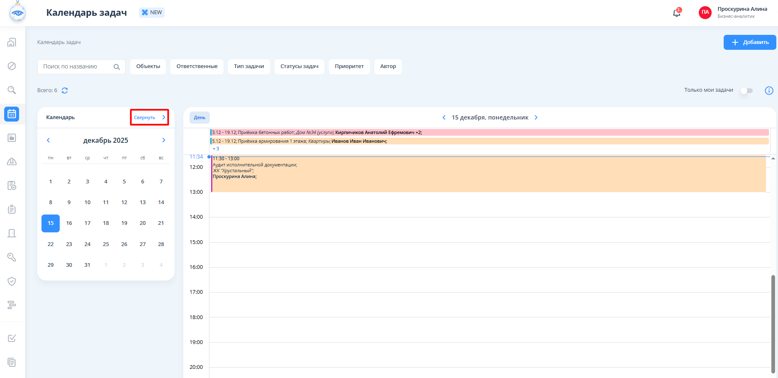Open the home building icon in sidebar
Screen dimensions: 778x378
[x=12, y=42]
